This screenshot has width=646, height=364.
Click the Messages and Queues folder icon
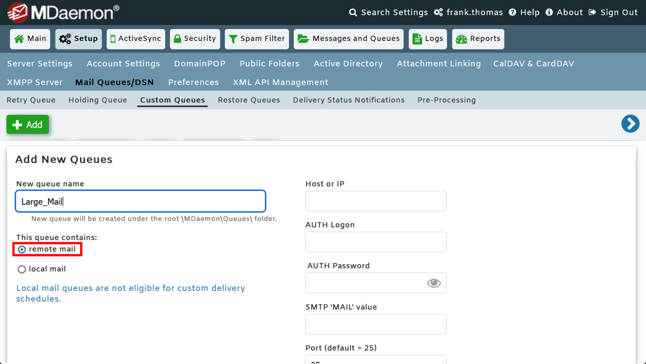(303, 38)
